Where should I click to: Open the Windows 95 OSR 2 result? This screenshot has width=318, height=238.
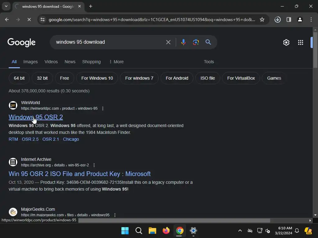click(x=36, y=117)
